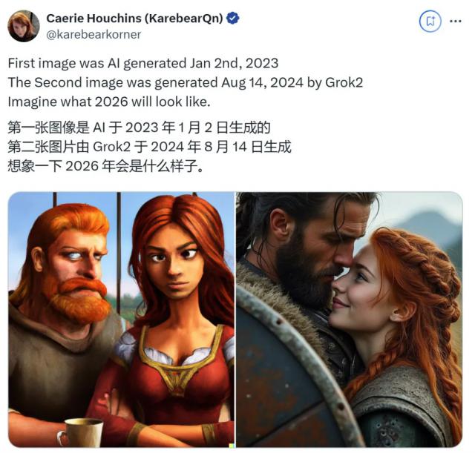
Task: Click the cartoon woman's face in the left image
Action: (x=173, y=263)
